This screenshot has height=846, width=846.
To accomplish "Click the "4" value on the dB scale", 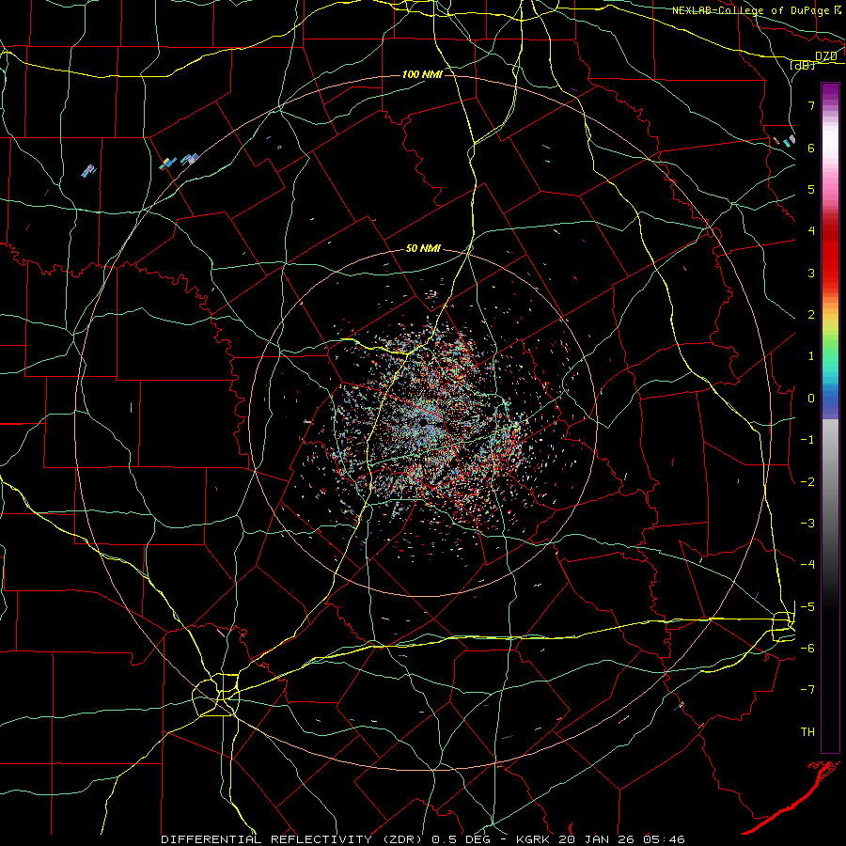I will [x=811, y=231].
